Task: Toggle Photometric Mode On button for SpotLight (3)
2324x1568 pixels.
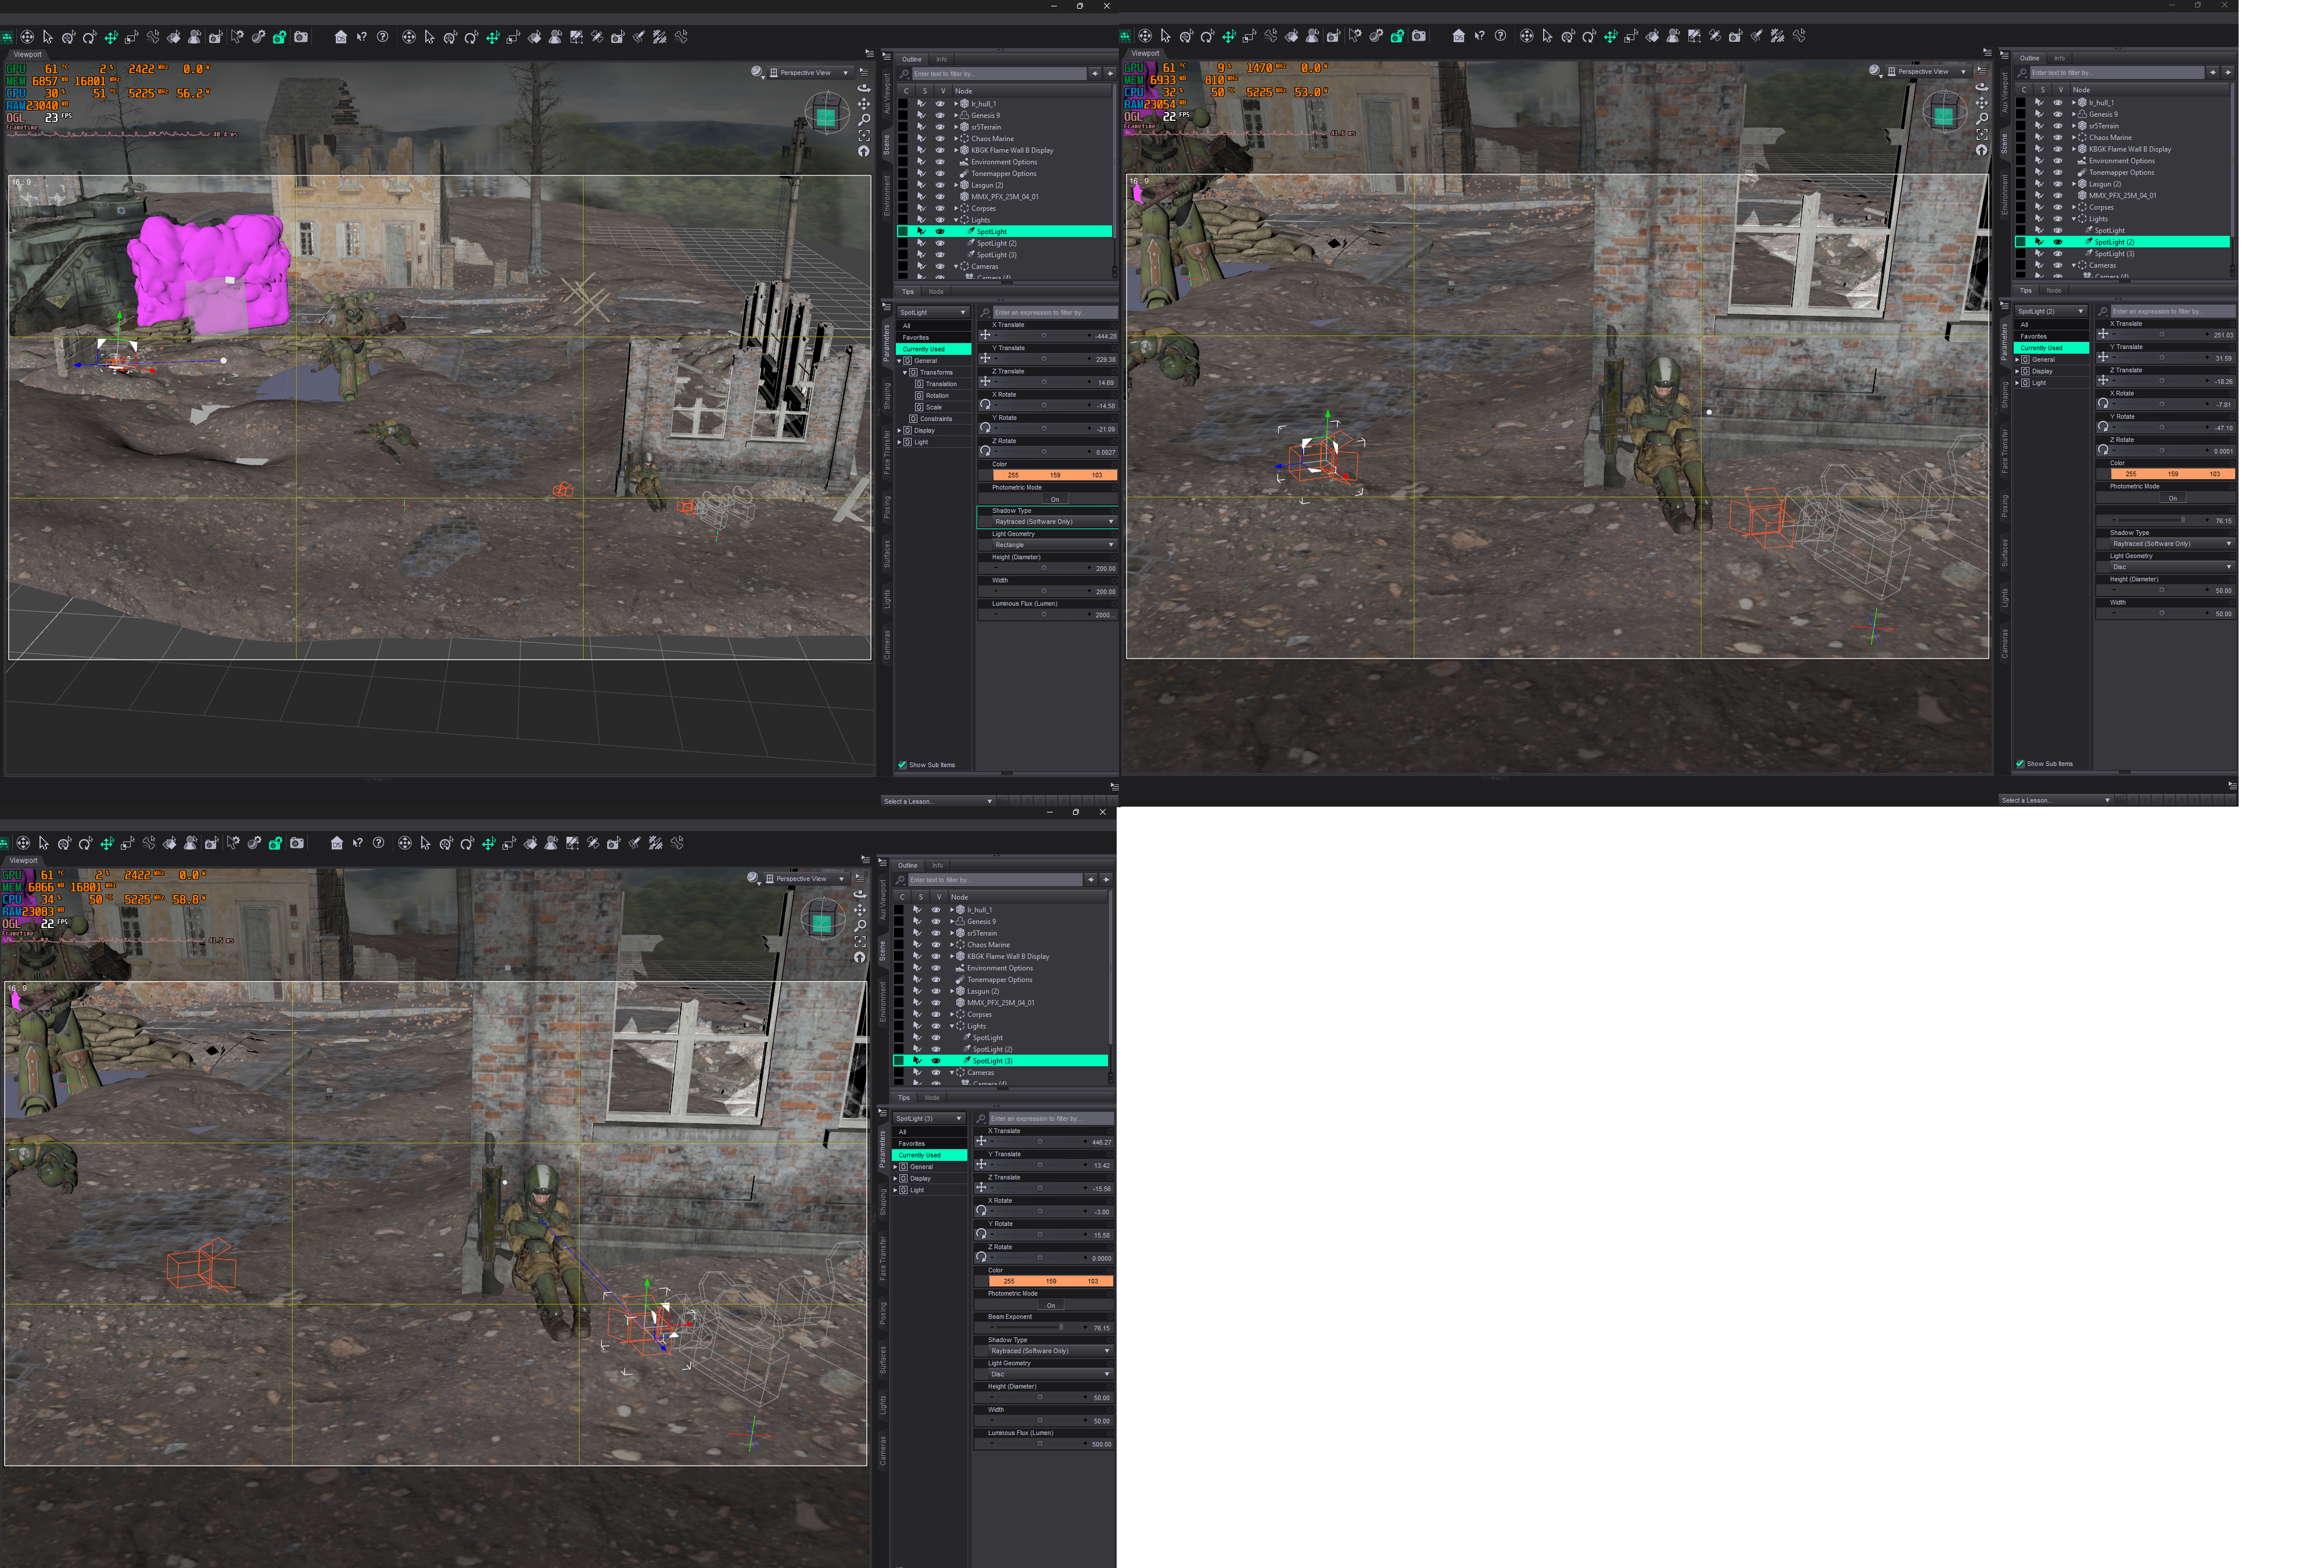Action: (x=1050, y=1305)
